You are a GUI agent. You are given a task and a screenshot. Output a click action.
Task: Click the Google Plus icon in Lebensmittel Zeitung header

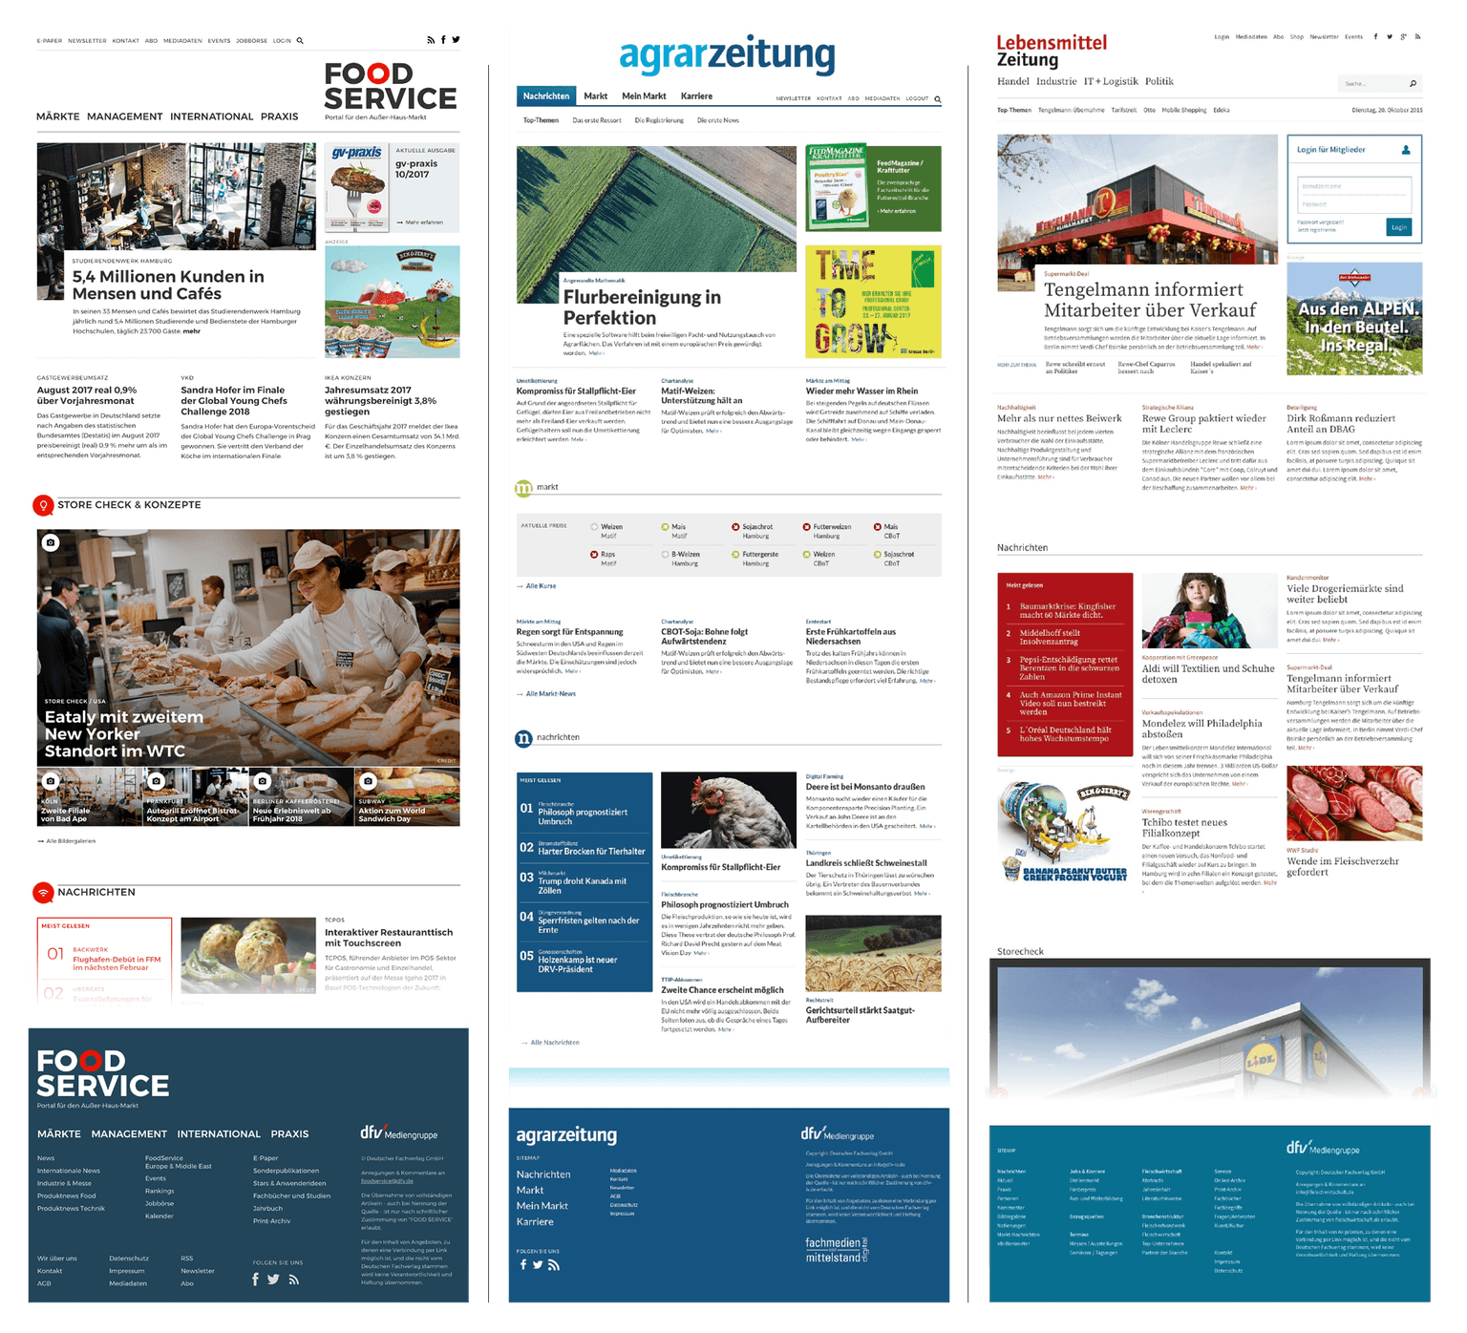coord(1404,37)
